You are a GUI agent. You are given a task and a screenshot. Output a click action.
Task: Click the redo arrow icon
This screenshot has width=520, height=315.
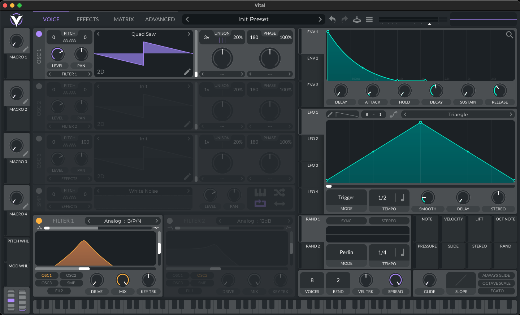[x=344, y=19]
